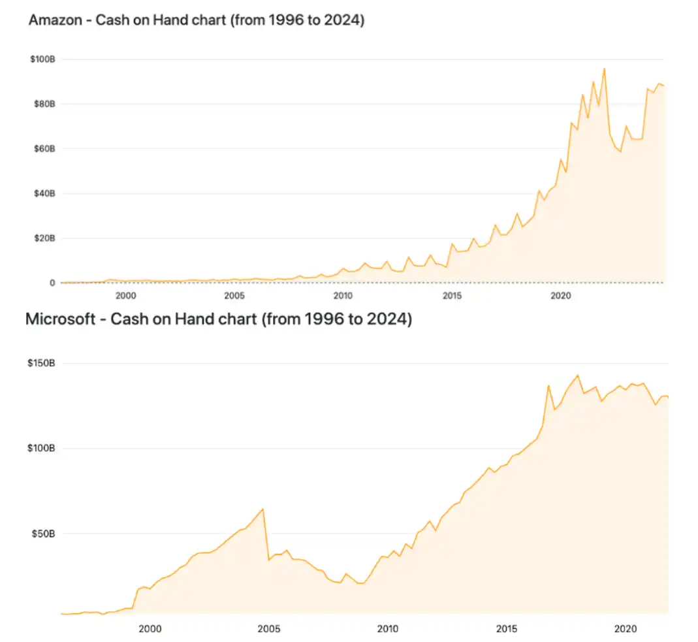
Task: Click the 2000 year label on Amazon chart
Action: click(125, 296)
